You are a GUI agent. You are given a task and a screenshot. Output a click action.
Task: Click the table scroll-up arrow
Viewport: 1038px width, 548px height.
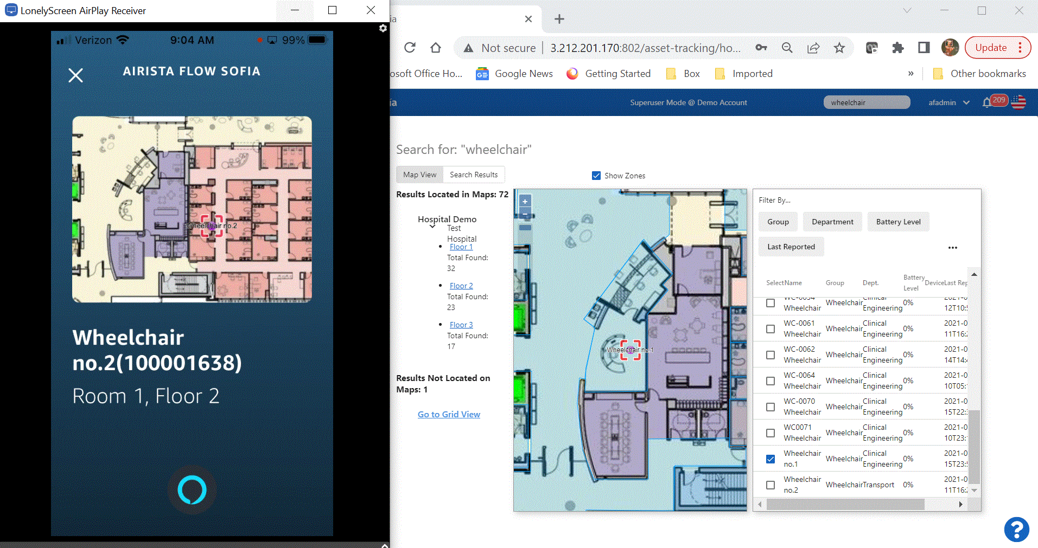[x=974, y=275]
